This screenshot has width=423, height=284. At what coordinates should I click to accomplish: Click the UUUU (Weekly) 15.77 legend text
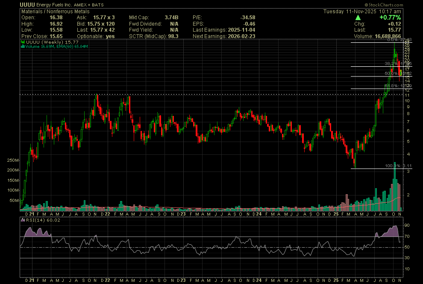click(x=52, y=42)
